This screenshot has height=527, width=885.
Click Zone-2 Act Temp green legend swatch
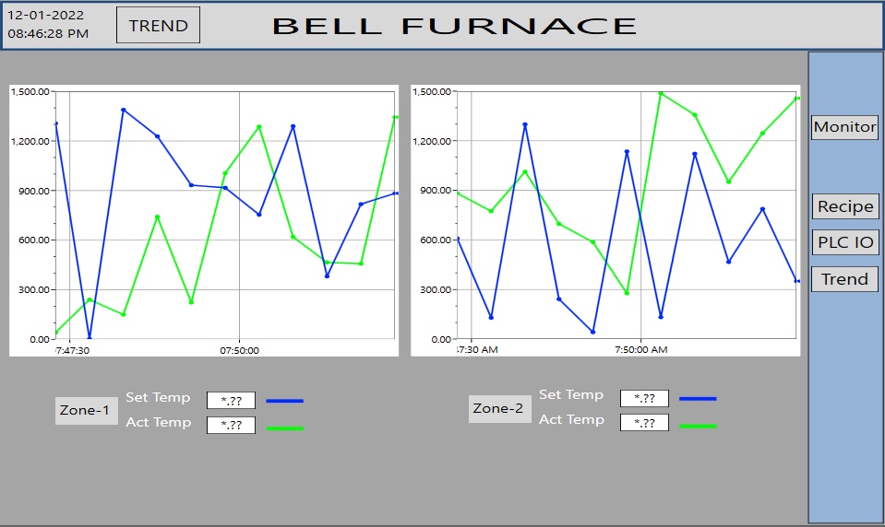(x=698, y=426)
